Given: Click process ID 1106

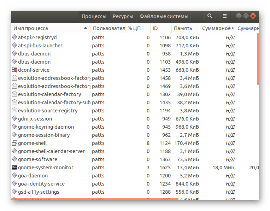Looking at the screenshot, I should click(x=165, y=37).
